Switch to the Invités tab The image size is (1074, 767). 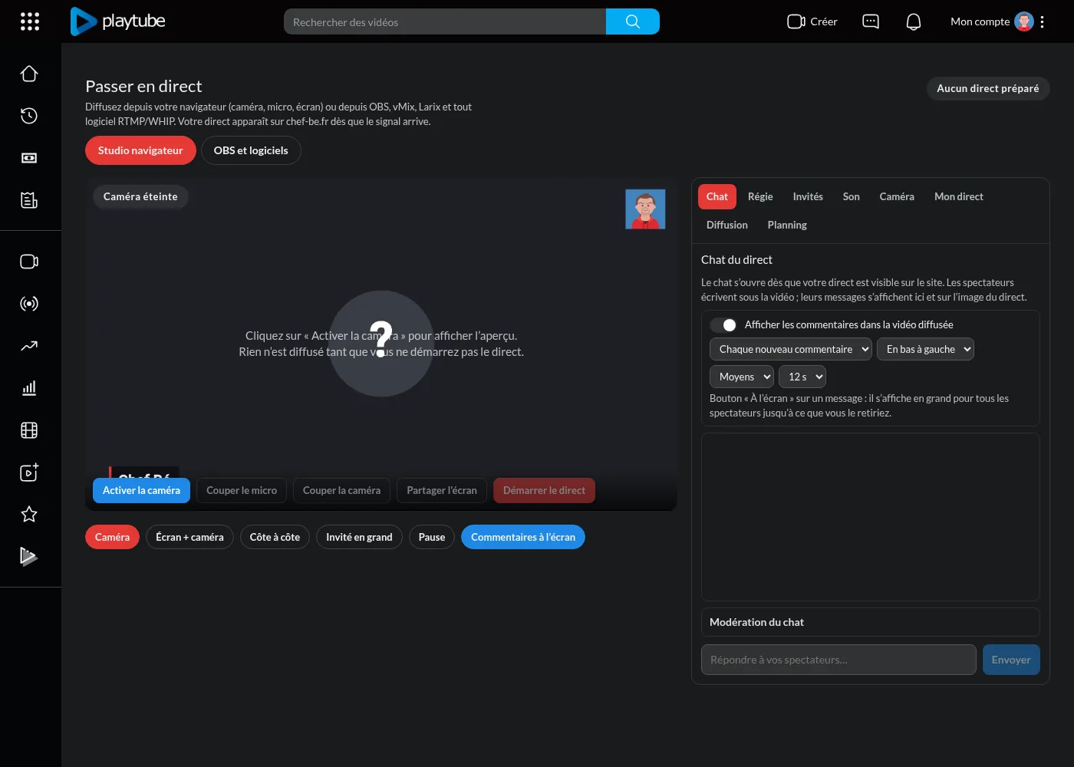tap(808, 196)
